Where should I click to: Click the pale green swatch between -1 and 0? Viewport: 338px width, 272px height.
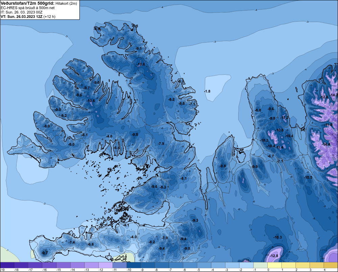point(260,265)
